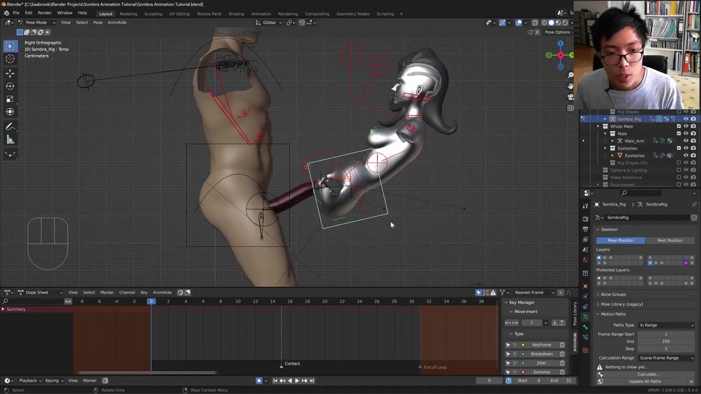Click the pan view hand icon
The width and height of the screenshot is (701, 394).
point(571,86)
